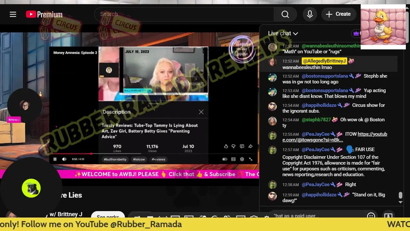
Task: Click 'w/ Brittney J' channel text
Action: pyautogui.click(x=66, y=214)
